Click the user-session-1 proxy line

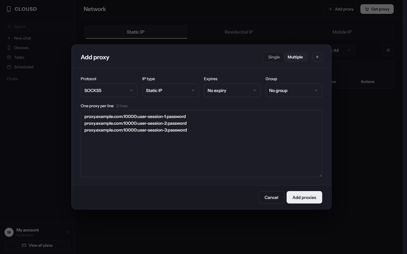[x=135, y=117]
